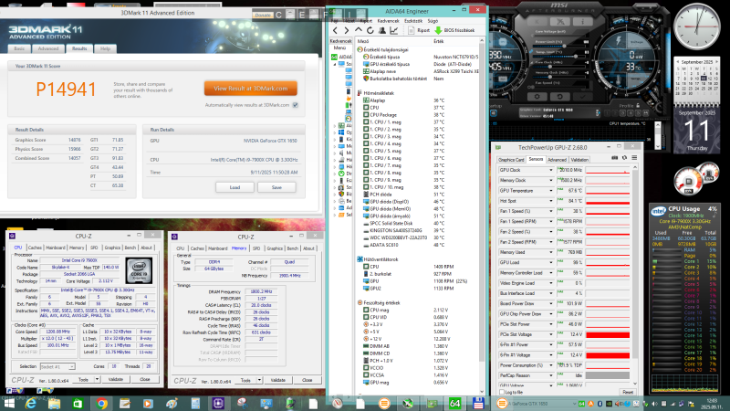The height and width of the screenshot is (411, 730).
Task: Click MSI Afterburner reset icon
Action: (x=559, y=97)
